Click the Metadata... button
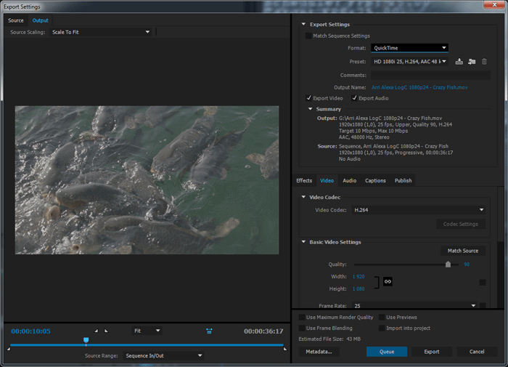This screenshot has height=367, width=508. coord(319,352)
